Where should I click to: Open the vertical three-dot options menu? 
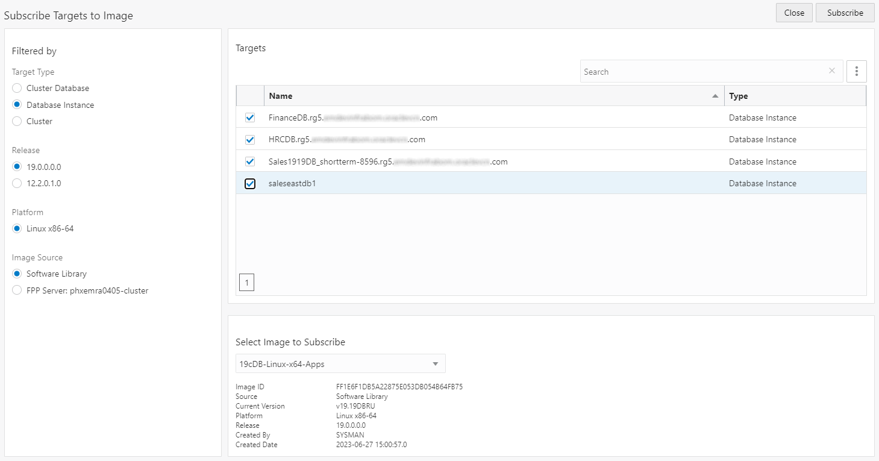tap(856, 71)
